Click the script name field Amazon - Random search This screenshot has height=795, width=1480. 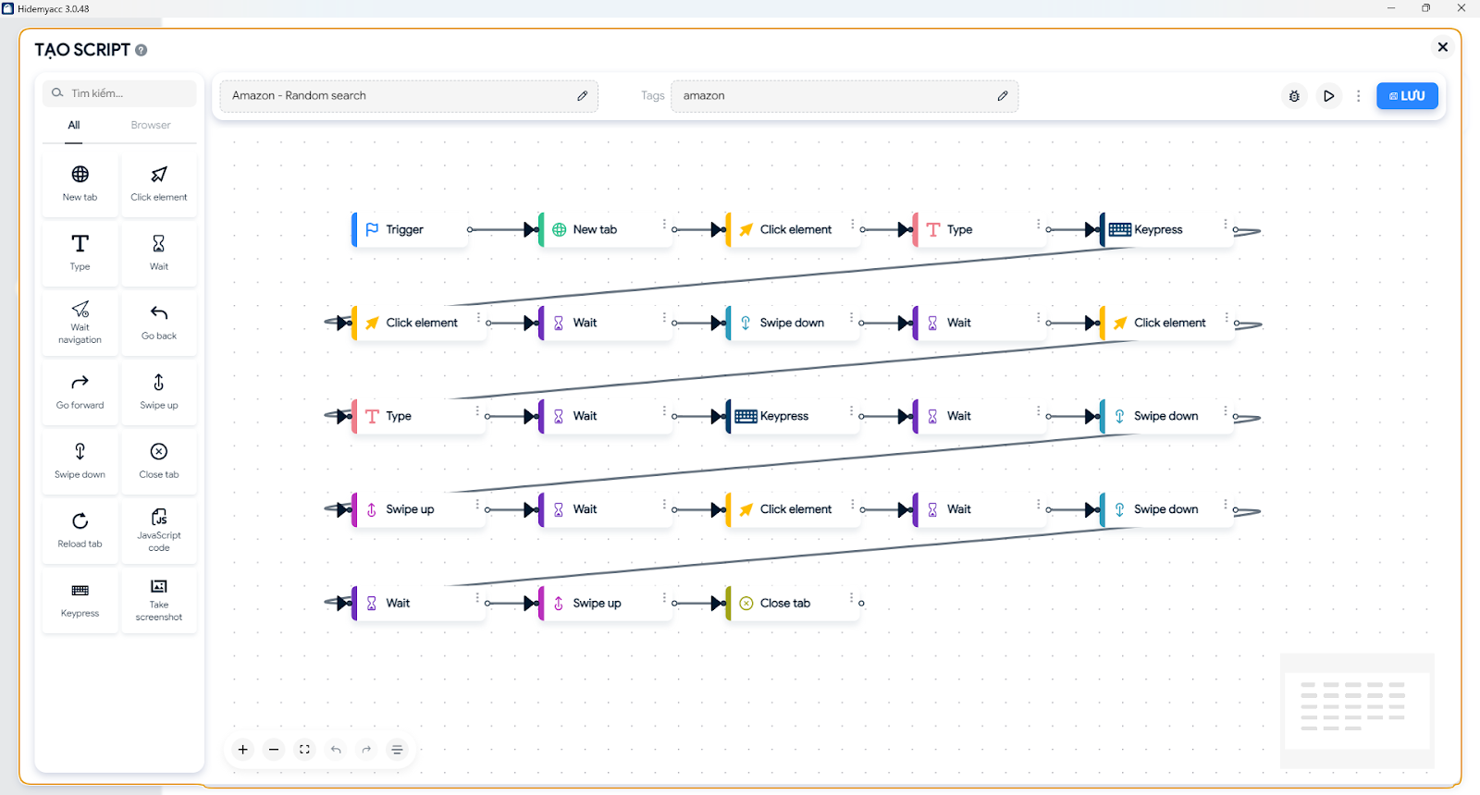(x=409, y=96)
